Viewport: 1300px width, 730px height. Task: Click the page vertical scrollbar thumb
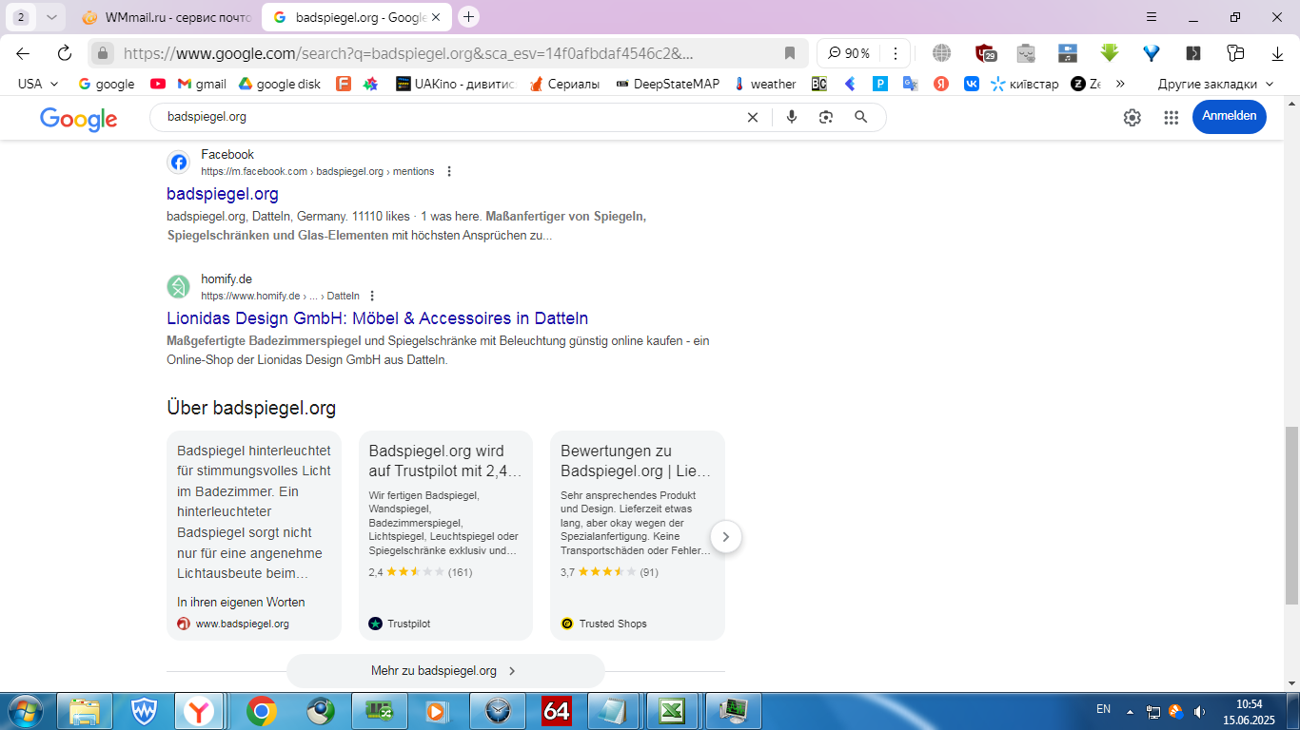click(x=1291, y=515)
